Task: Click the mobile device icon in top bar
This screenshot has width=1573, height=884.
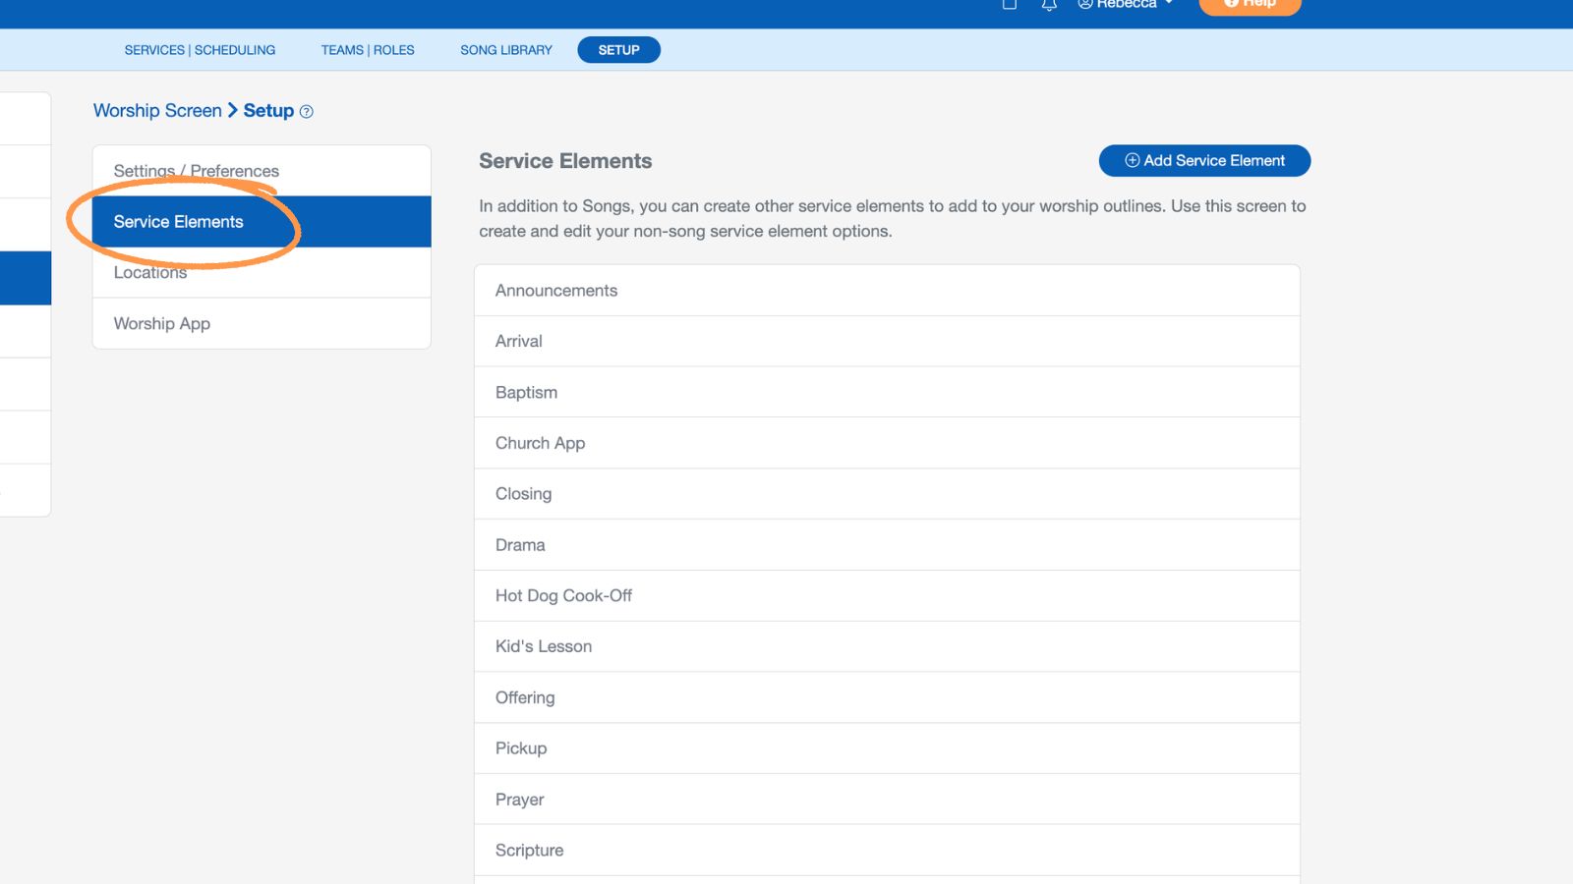Action: pos(1009,5)
